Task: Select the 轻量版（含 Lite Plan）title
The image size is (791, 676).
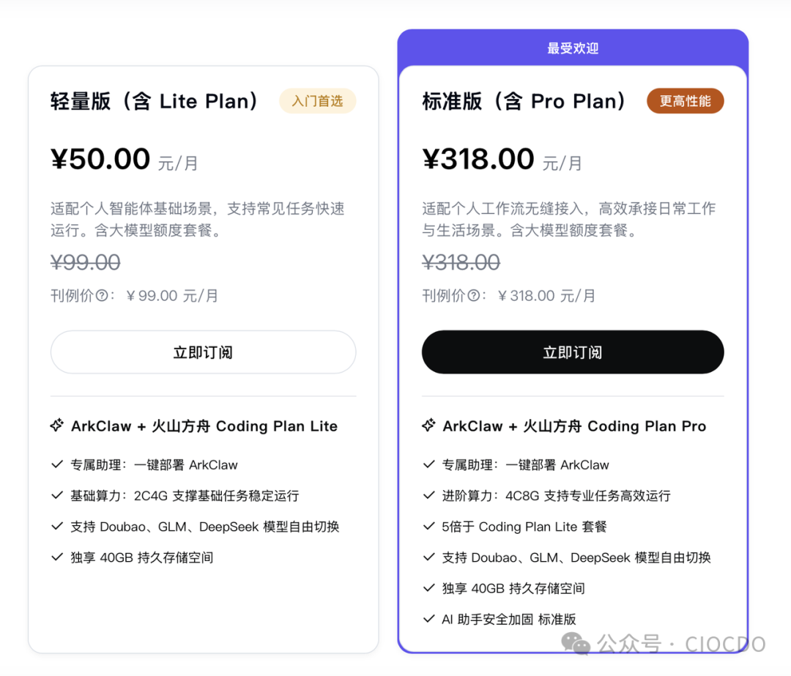Action: [155, 101]
